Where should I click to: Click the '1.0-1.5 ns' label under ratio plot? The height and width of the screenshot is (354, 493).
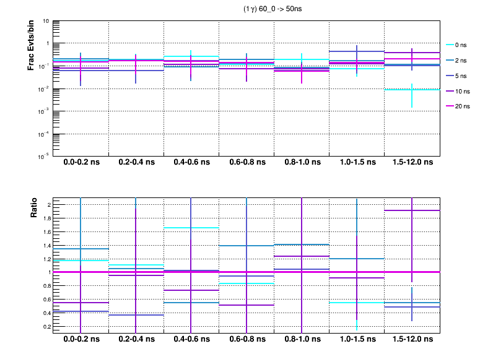click(x=357, y=340)
